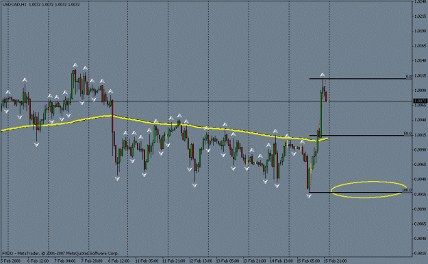428x264 pixels.
Task: Select the fractal arrow above the Fibonacci 0.0 line
Action: click(x=323, y=75)
